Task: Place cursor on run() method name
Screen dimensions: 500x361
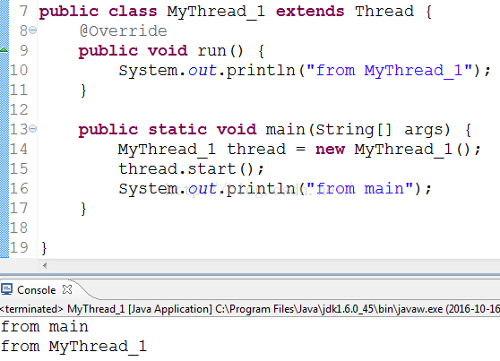Action: tap(220, 51)
